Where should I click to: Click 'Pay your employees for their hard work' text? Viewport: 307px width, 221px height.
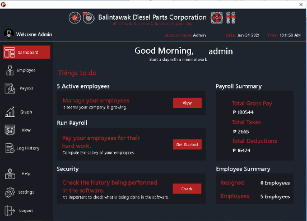pos(101,142)
